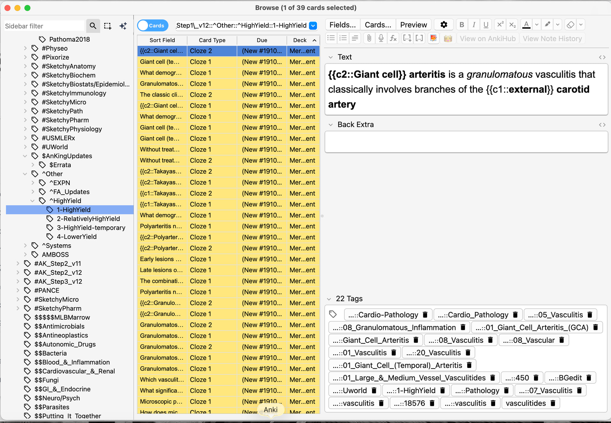
Task: Apply superscript formatting
Action: pyautogui.click(x=500, y=24)
